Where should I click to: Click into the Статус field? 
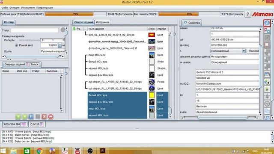pos(35,30)
